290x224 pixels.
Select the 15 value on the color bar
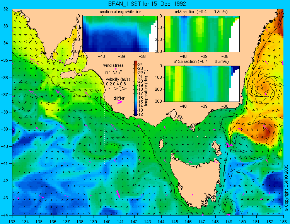[x=141, y=102]
